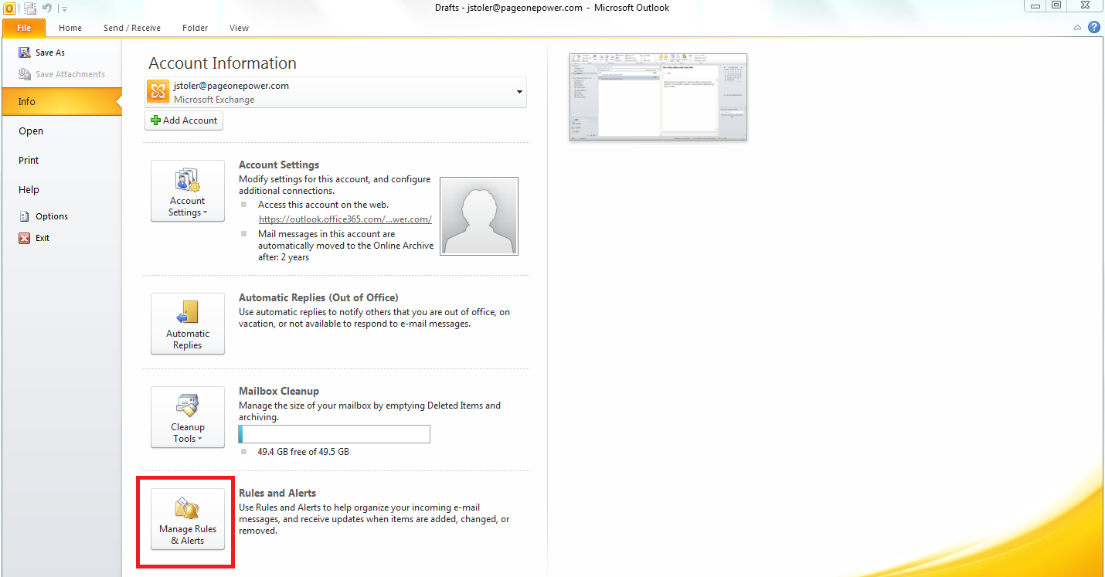
Task: Click the Rules and Alerts heading text
Action: click(277, 493)
